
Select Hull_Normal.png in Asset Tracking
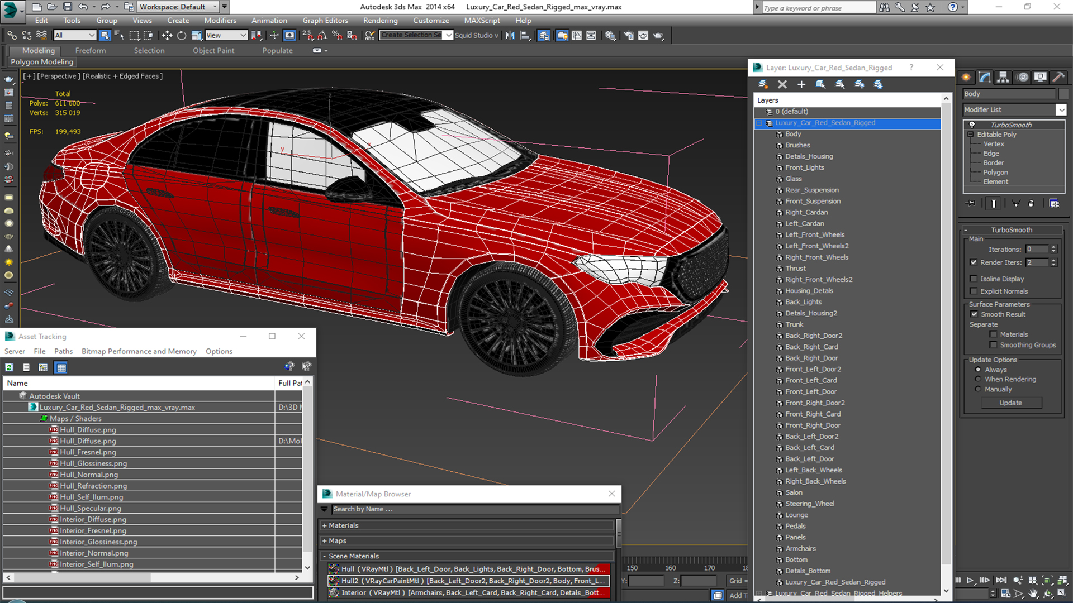pyautogui.click(x=89, y=475)
